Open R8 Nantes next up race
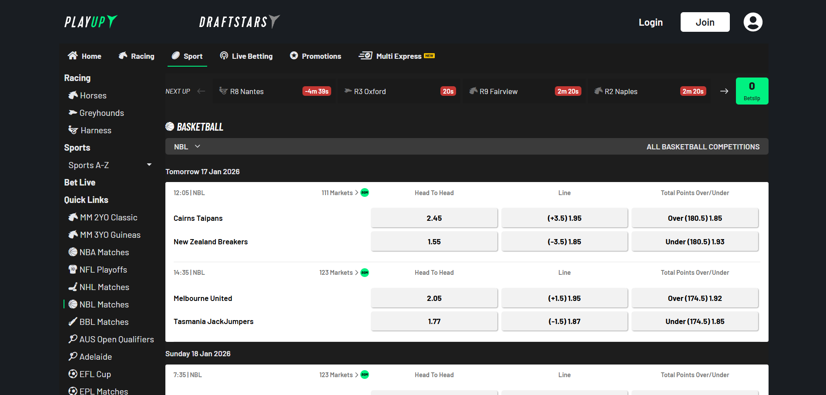 coord(275,91)
